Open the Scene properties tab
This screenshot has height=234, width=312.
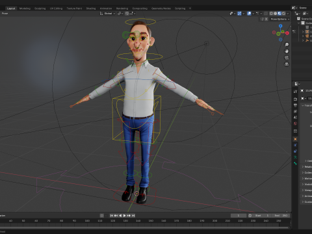click(295, 118)
